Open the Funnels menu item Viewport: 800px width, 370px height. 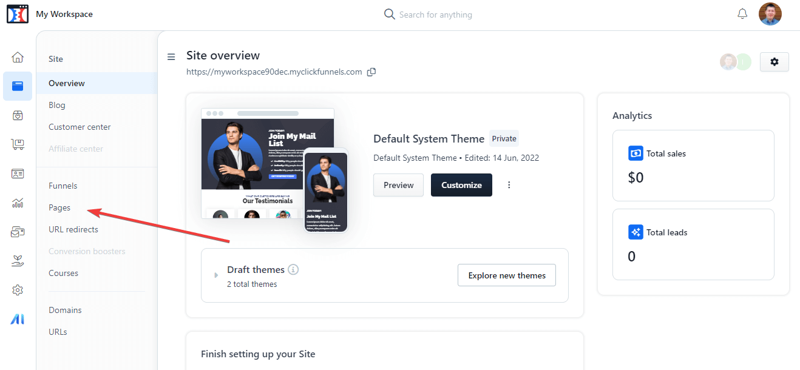pos(63,186)
